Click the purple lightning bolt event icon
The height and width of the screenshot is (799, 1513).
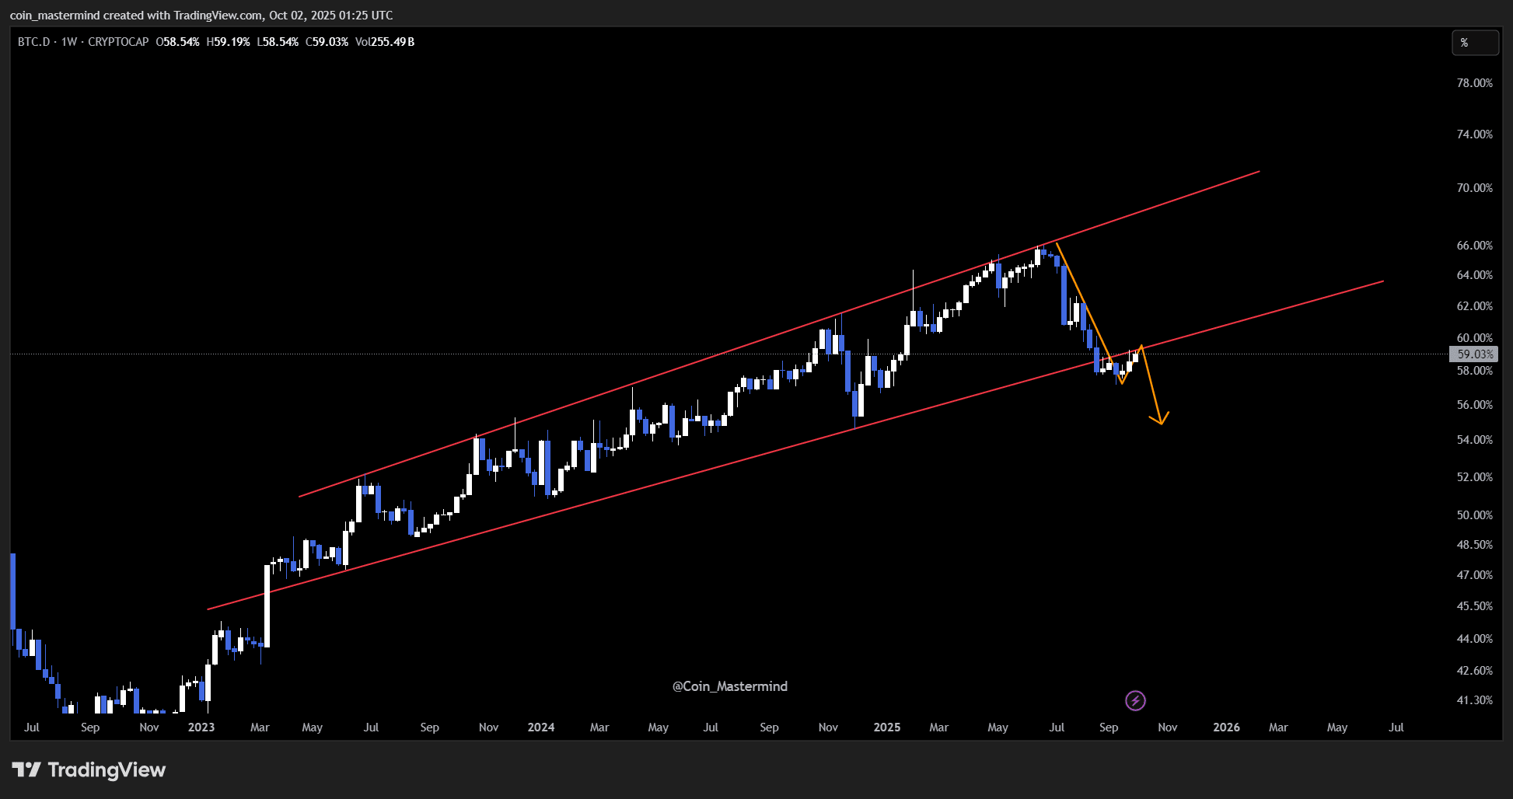coord(1135,701)
